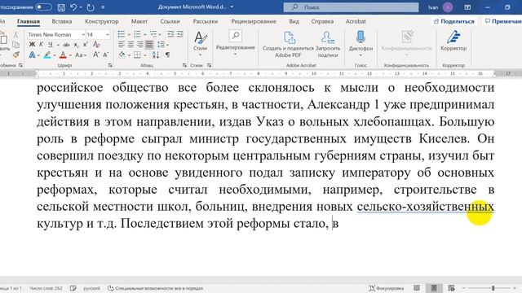Open the spelling check status icon
Viewport: 522px width, 293px height.
click(73, 288)
